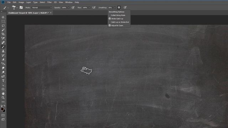
Task: Select the Rectangular Marquee tool
Action: tap(3, 21)
